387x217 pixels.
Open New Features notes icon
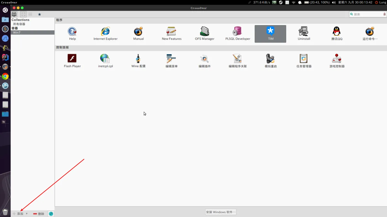point(171,34)
